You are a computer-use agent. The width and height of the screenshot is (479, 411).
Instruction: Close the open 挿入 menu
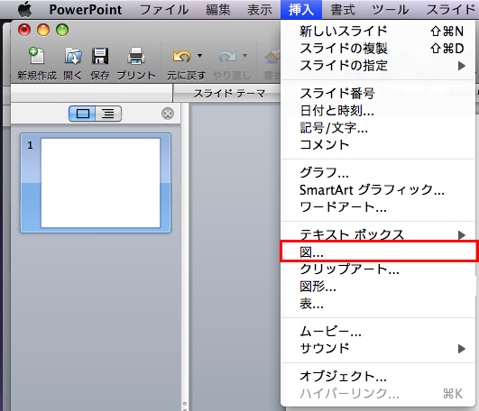[301, 10]
